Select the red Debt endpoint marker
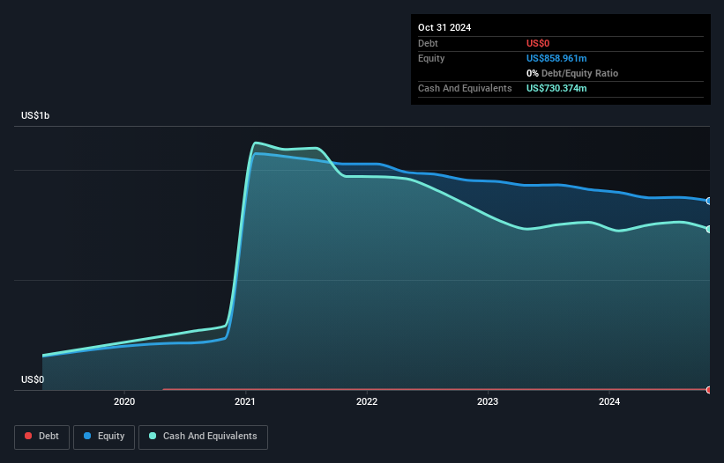Image resolution: width=724 pixels, height=463 pixels. pos(709,390)
